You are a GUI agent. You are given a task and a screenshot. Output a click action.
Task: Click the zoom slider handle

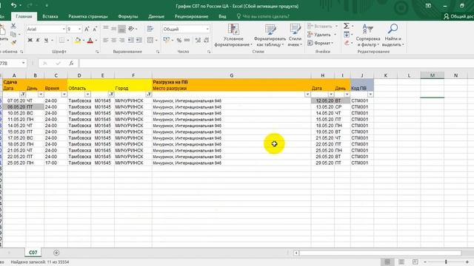click(x=446, y=262)
